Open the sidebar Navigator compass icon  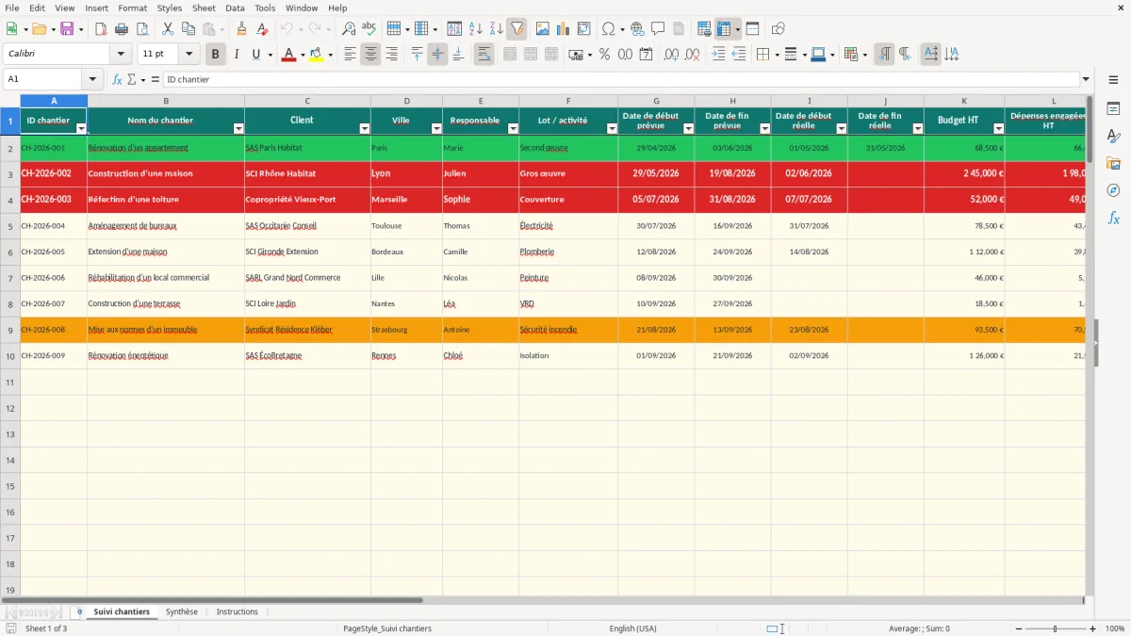click(1113, 190)
